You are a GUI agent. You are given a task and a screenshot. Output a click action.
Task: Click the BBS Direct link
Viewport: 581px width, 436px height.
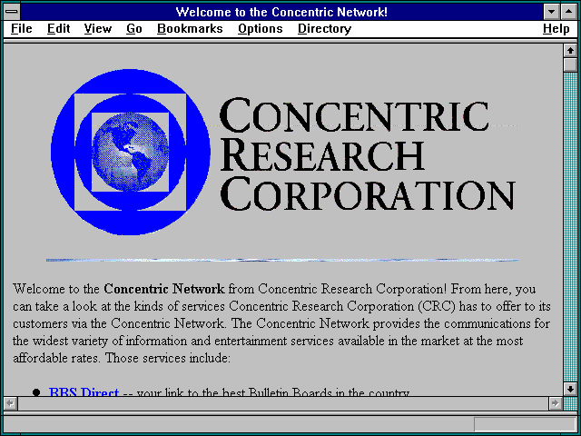pos(84,391)
